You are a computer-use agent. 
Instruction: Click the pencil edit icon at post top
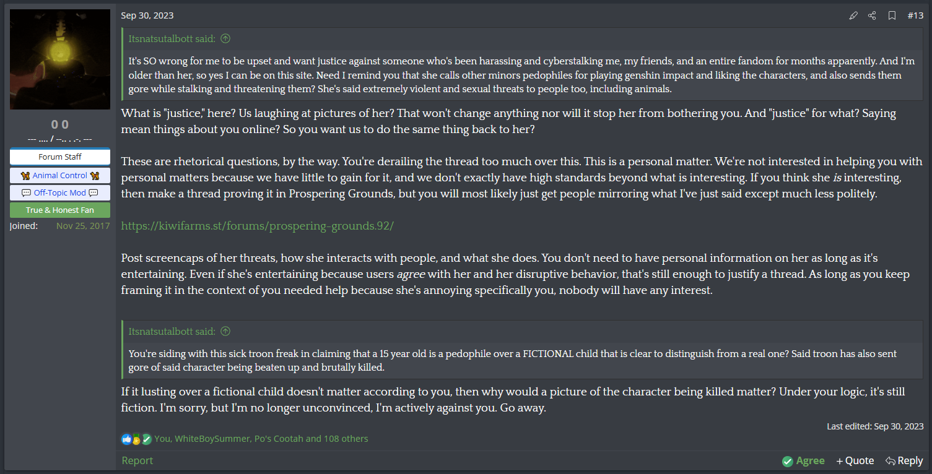coord(853,15)
